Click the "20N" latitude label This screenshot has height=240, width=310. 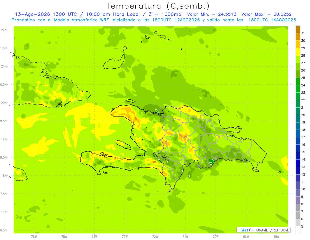pos(4,103)
